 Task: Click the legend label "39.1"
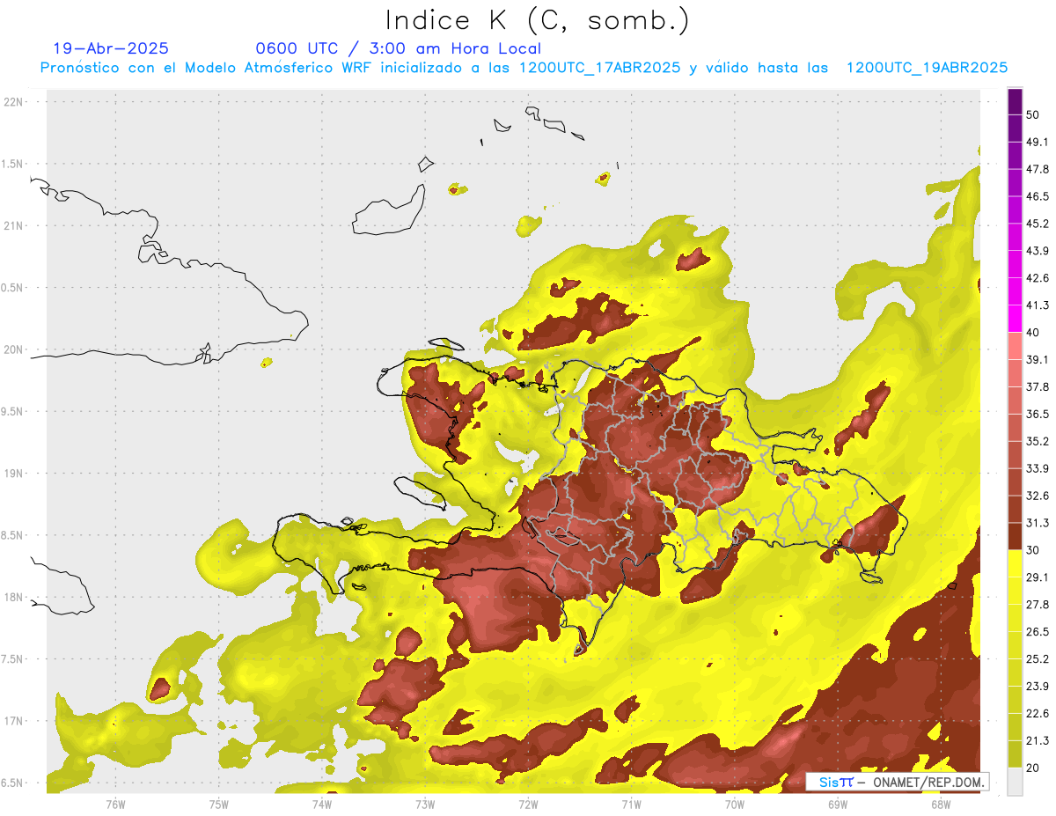[x=1038, y=359]
